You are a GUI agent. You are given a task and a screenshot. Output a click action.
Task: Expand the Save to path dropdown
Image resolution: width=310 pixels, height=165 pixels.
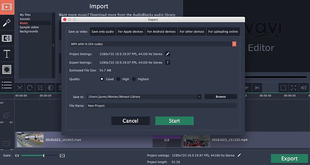199,97
